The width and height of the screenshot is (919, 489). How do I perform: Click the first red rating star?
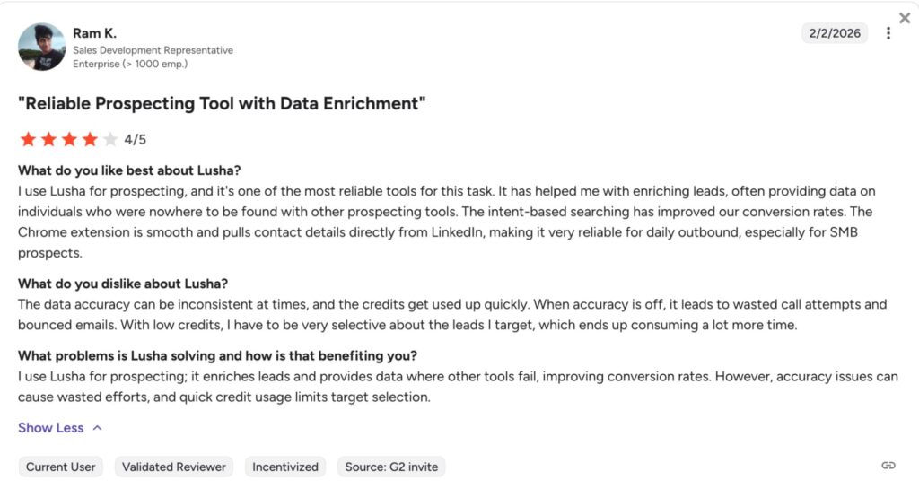point(28,139)
